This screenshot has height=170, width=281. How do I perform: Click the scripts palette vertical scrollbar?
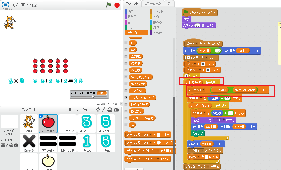(174, 133)
